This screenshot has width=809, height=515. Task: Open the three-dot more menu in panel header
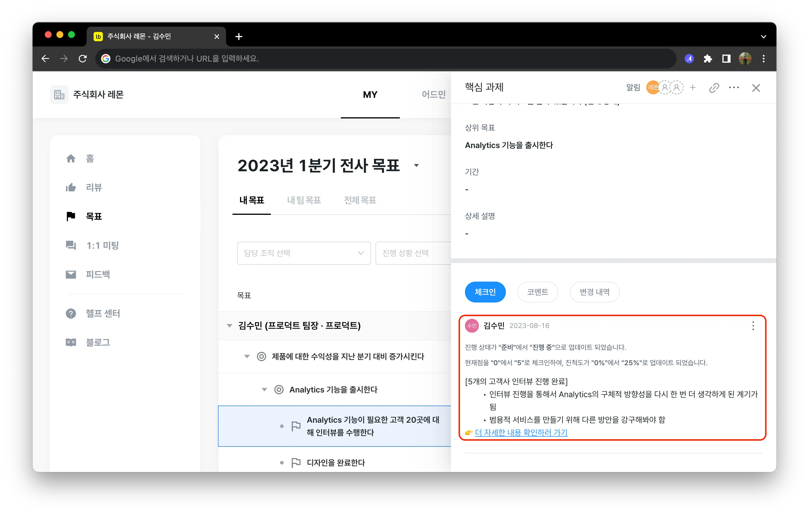[734, 88]
